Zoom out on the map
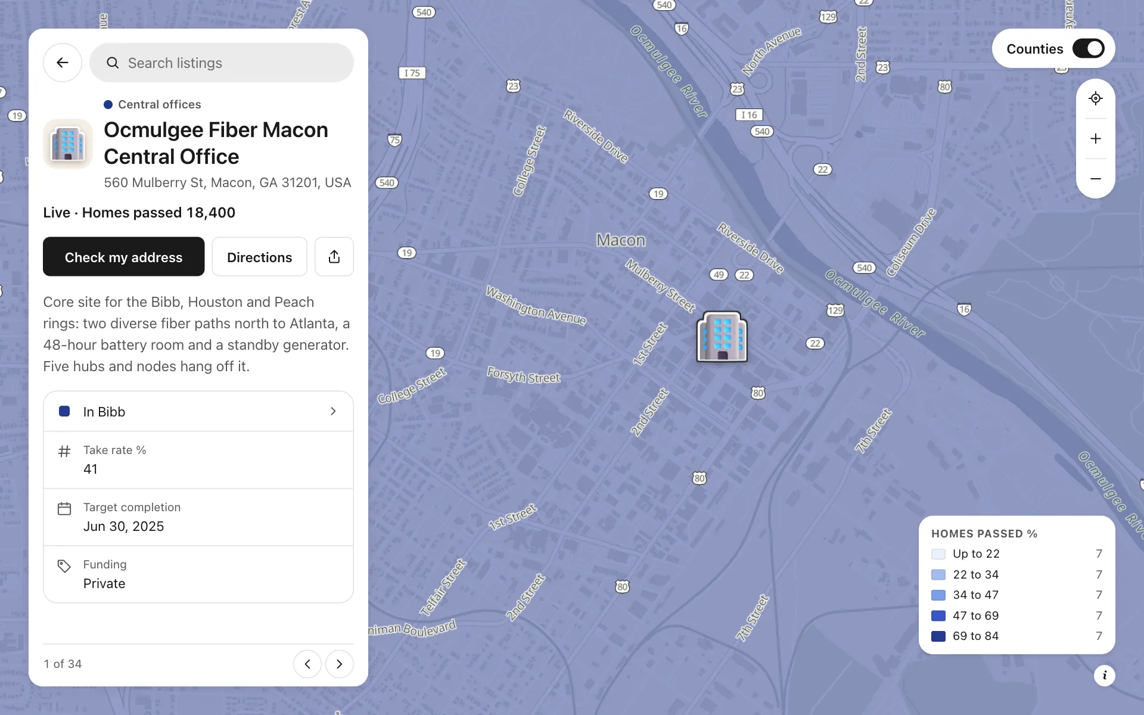 tap(1095, 178)
